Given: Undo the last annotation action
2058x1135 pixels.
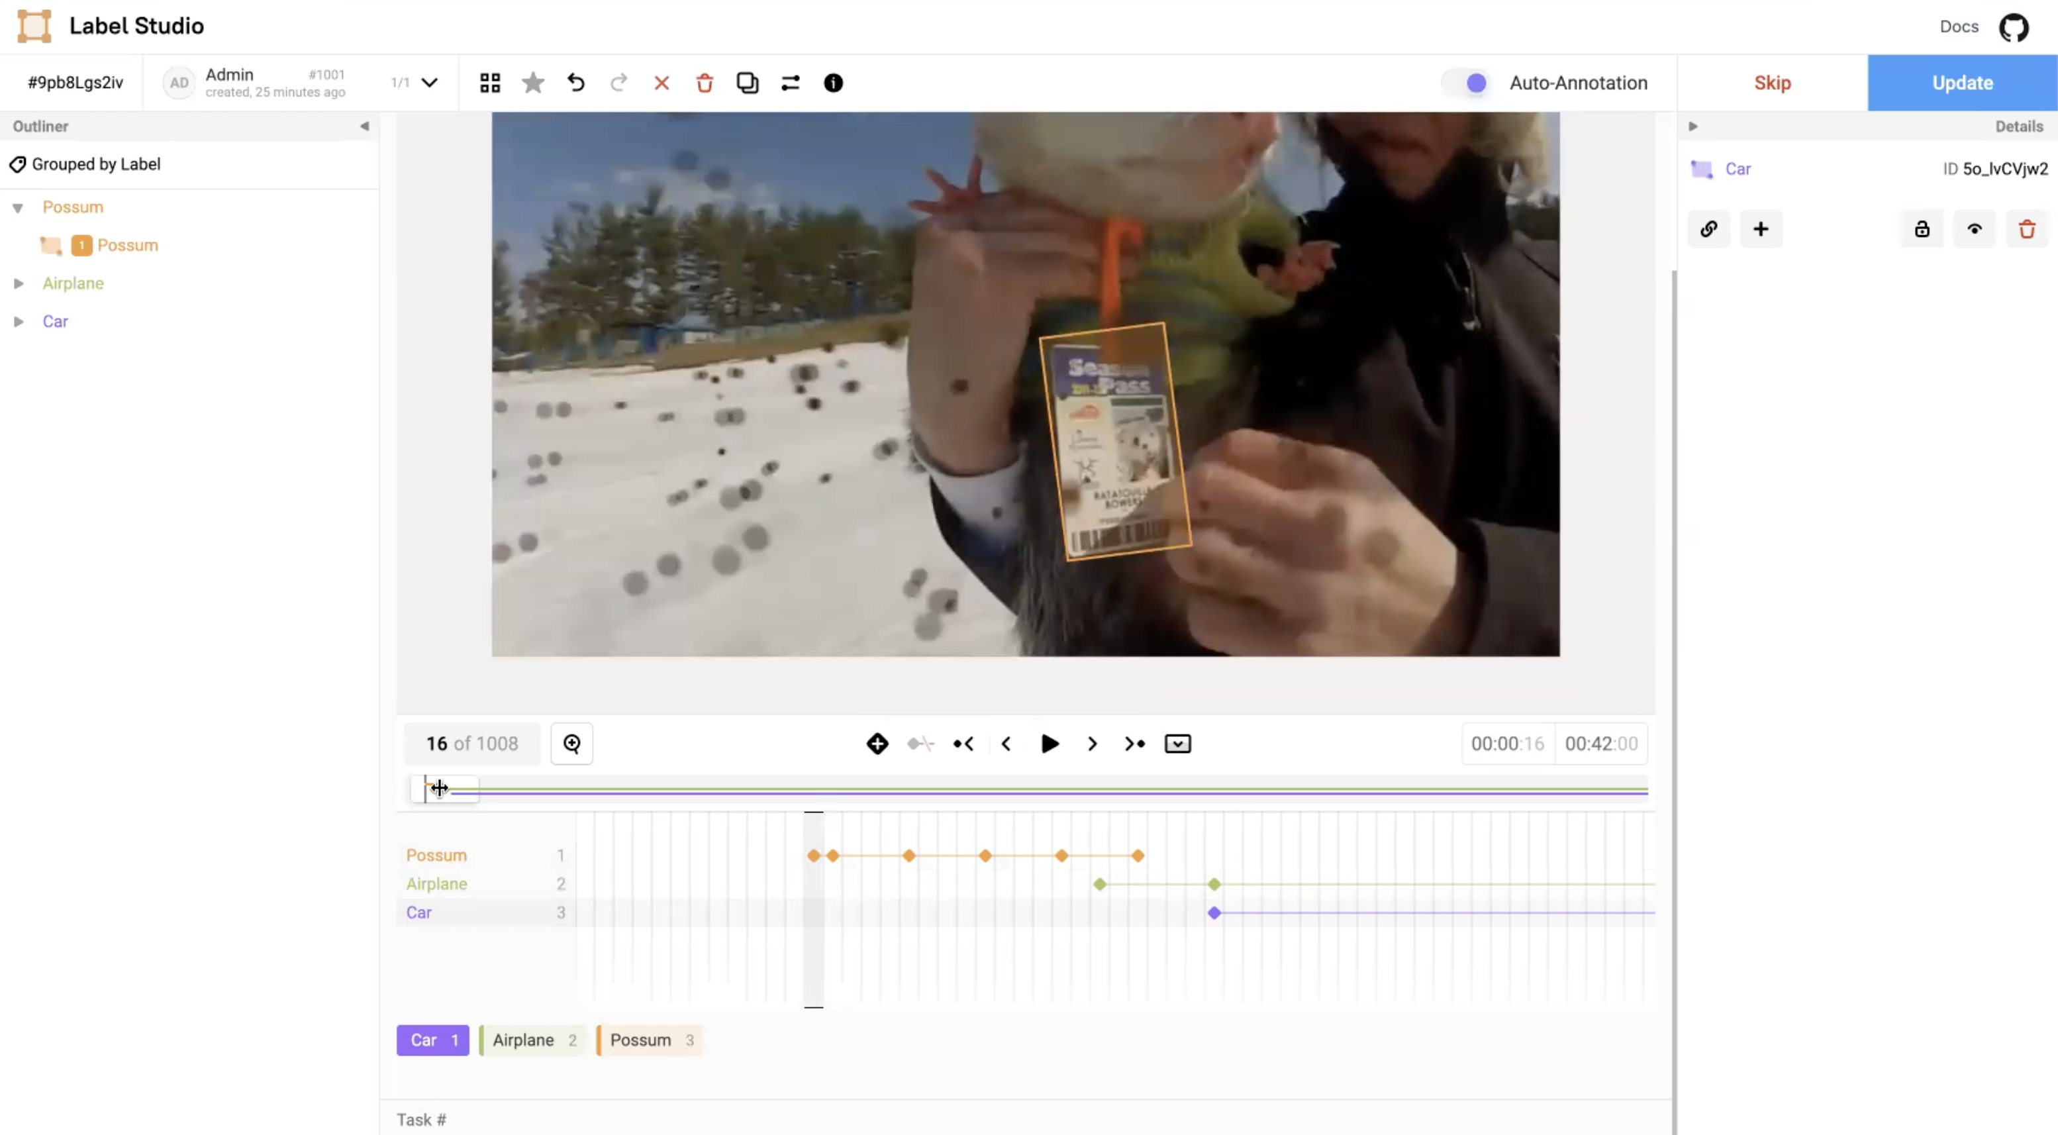Looking at the screenshot, I should click(x=576, y=83).
